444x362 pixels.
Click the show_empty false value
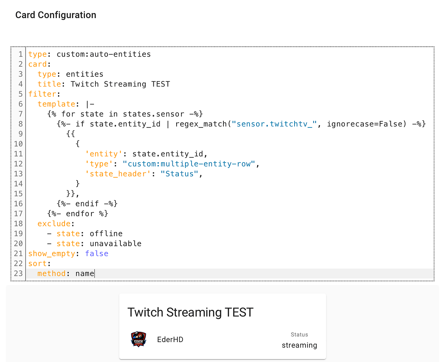[x=96, y=253]
